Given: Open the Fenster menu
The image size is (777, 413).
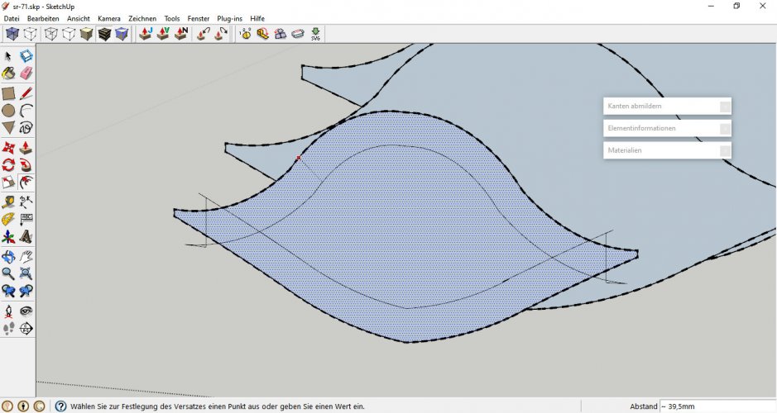Looking at the screenshot, I should pos(199,18).
